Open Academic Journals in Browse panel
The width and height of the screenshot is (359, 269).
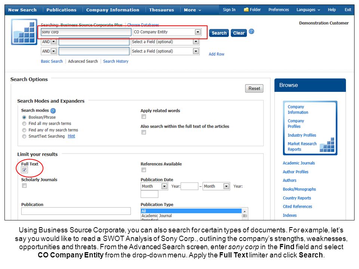coord(299,163)
